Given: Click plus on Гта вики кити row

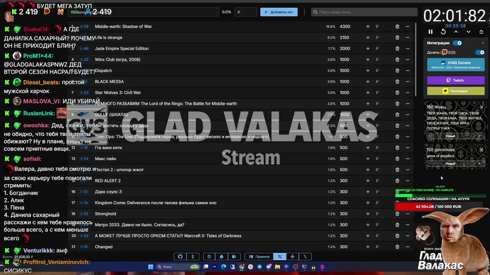Looking at the screenshot, I should [368, 148].
